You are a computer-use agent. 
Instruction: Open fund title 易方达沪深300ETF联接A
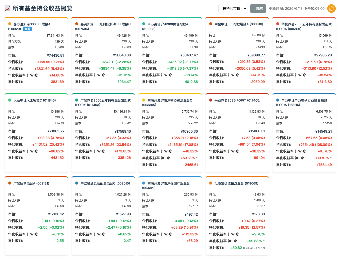(x=32, y=24)
